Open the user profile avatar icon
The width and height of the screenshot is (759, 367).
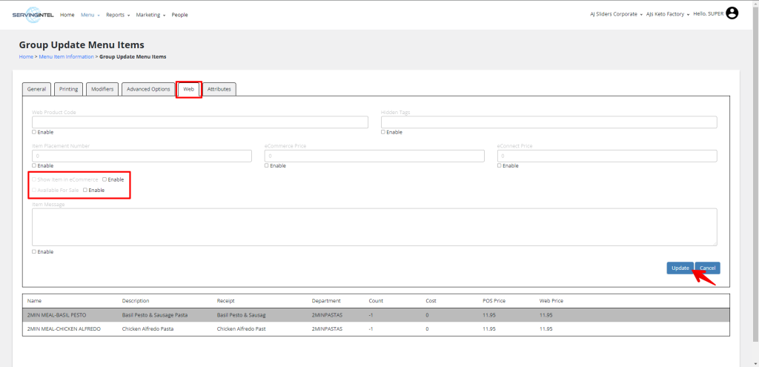(x=732, y=13)
